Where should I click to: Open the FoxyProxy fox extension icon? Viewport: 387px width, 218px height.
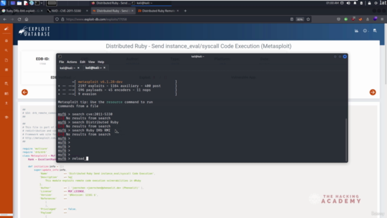point(360,19)
